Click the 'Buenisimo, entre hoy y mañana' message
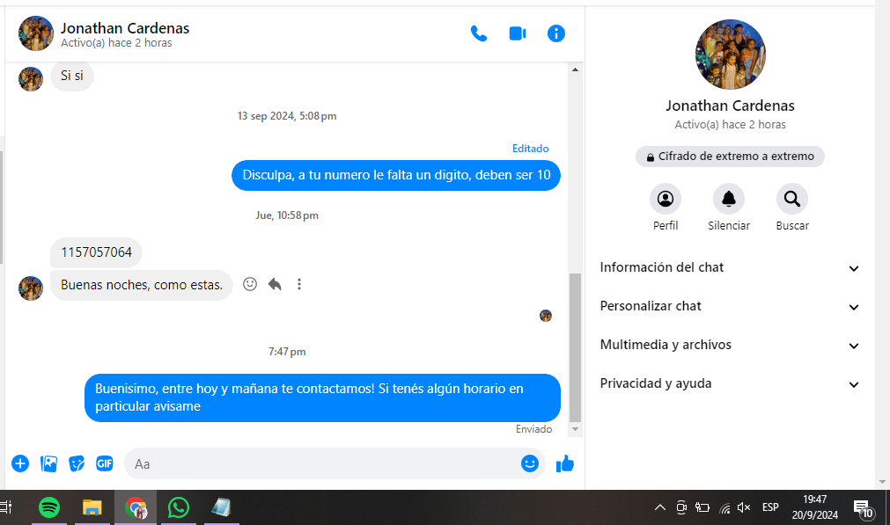 click(x=322, y=397)
